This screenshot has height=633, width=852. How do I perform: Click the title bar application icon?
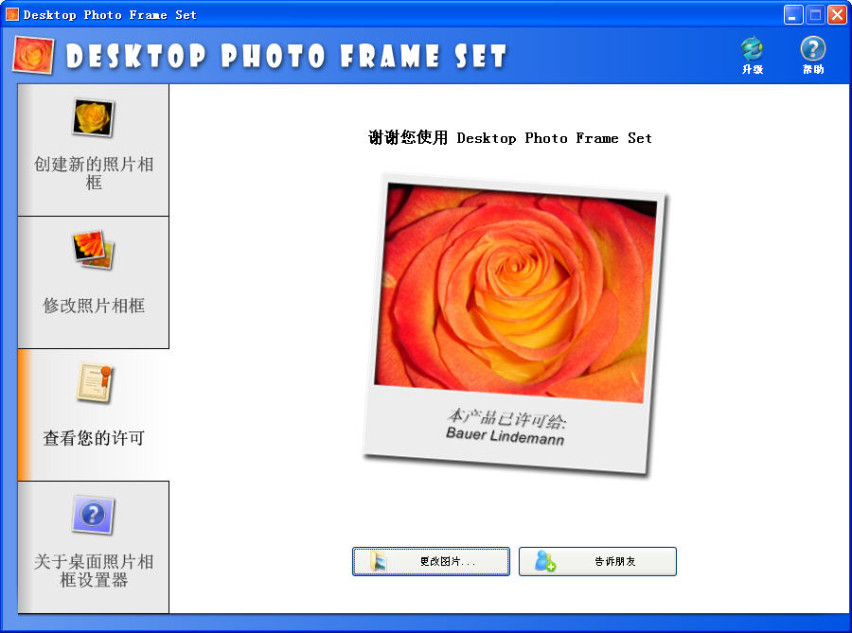12,14
